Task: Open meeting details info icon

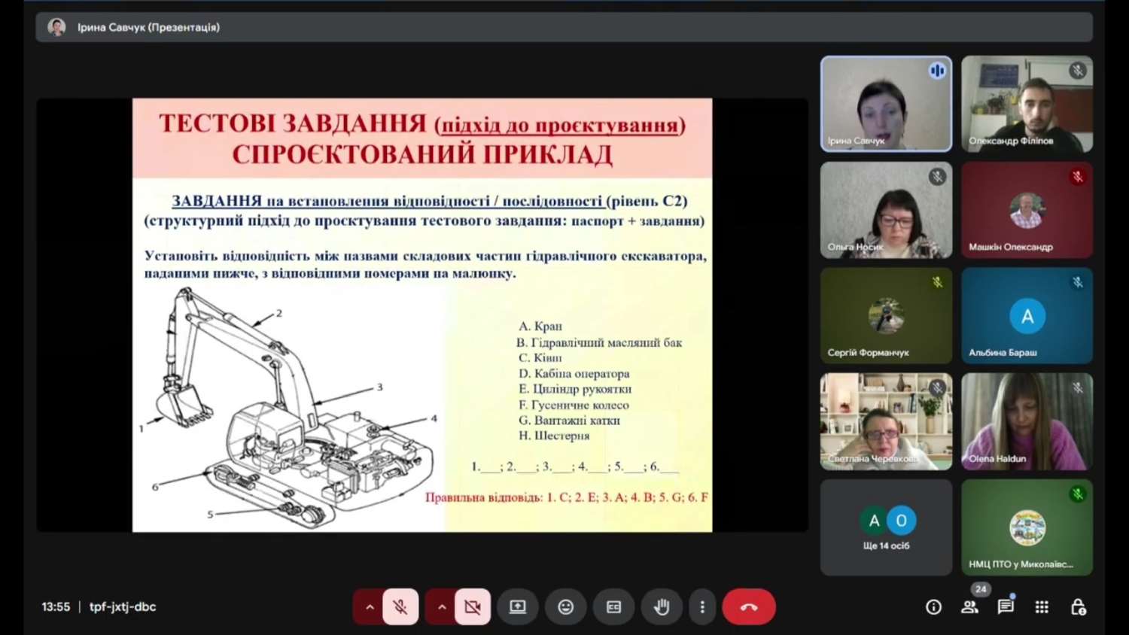Action: (933, 607)
